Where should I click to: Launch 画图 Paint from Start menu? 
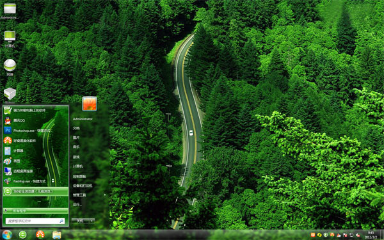tap(35, 161)
